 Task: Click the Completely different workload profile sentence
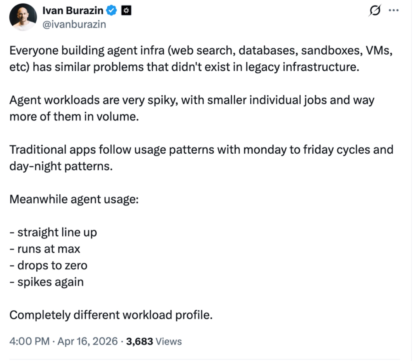pos(111,315)
